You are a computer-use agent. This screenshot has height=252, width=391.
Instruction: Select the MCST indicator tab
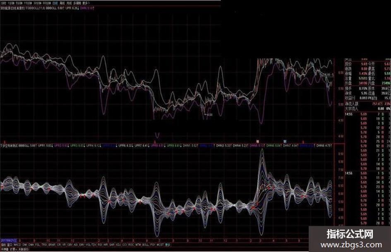point(160,245)
